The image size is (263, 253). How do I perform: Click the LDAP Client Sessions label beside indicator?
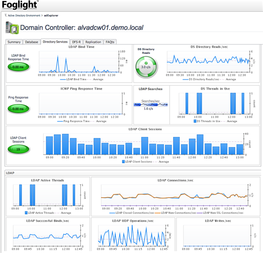coord(18,140)
